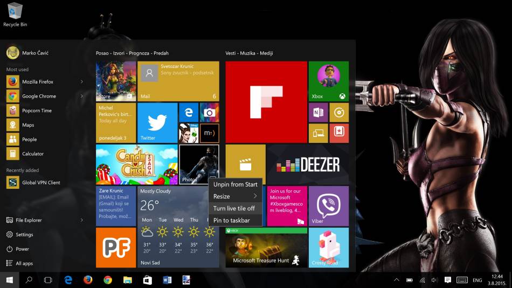Open battery status in system tray
Image resolution: width=512 pixels, height=288 pixels.
[x=409, y=280]
